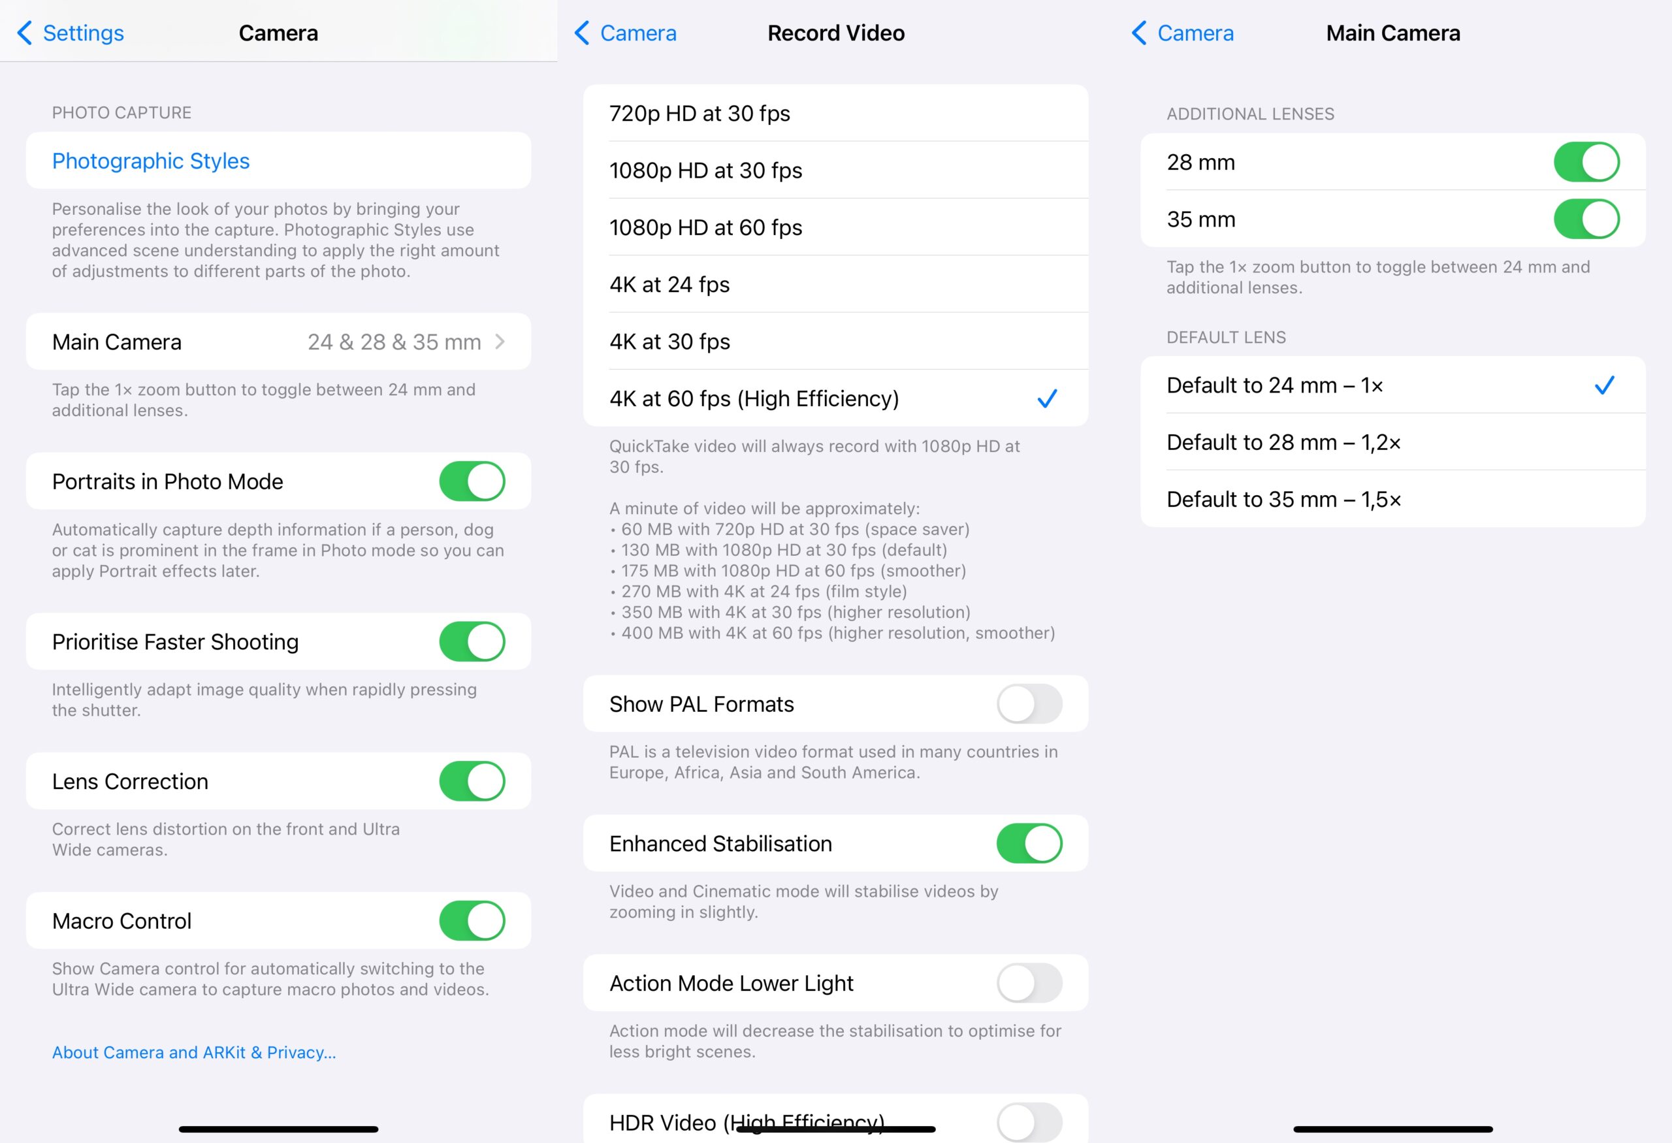Screen dimensions: 1672x1143
Task: Select 4K at 30 fps
Action: tap(835, 341)
